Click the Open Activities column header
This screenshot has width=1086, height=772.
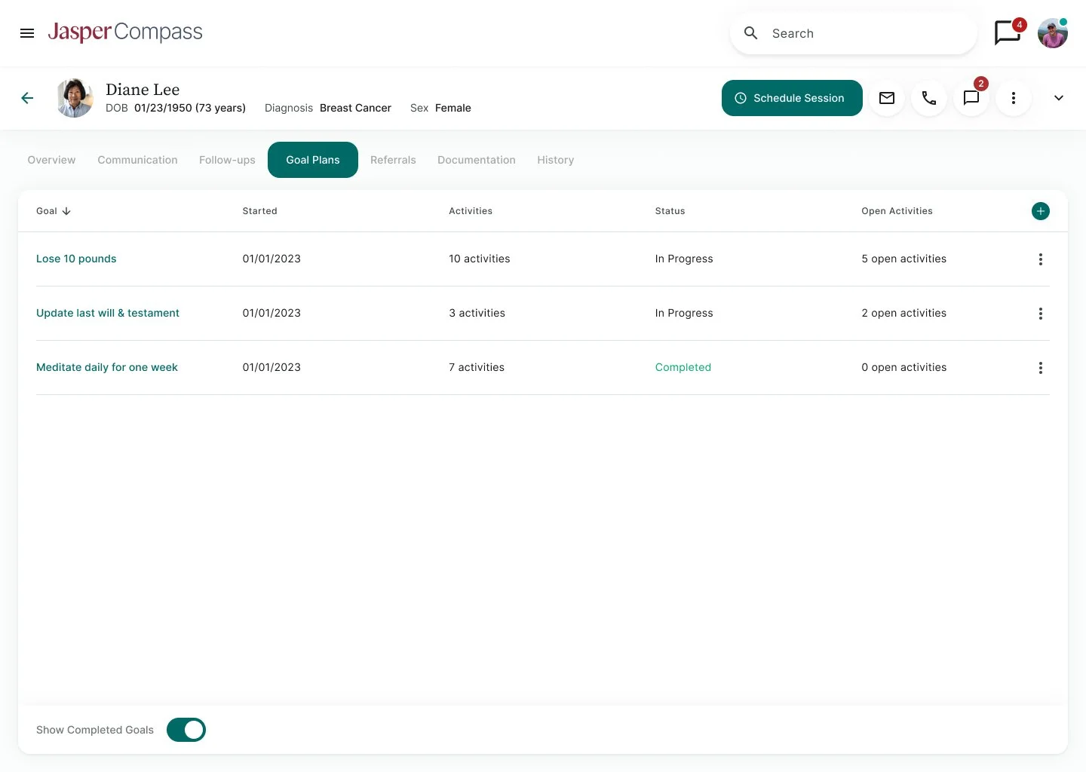[897, 211]
